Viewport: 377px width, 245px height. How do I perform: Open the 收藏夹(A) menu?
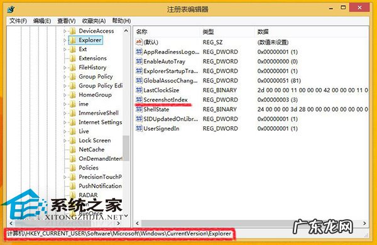94,21
